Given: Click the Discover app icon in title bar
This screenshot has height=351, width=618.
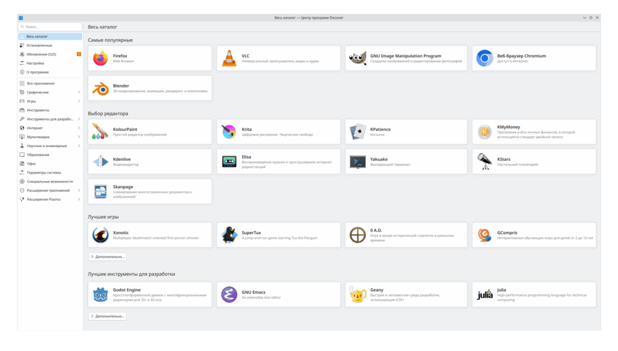Looking at the screenshot, I should (x=21, y=17).
